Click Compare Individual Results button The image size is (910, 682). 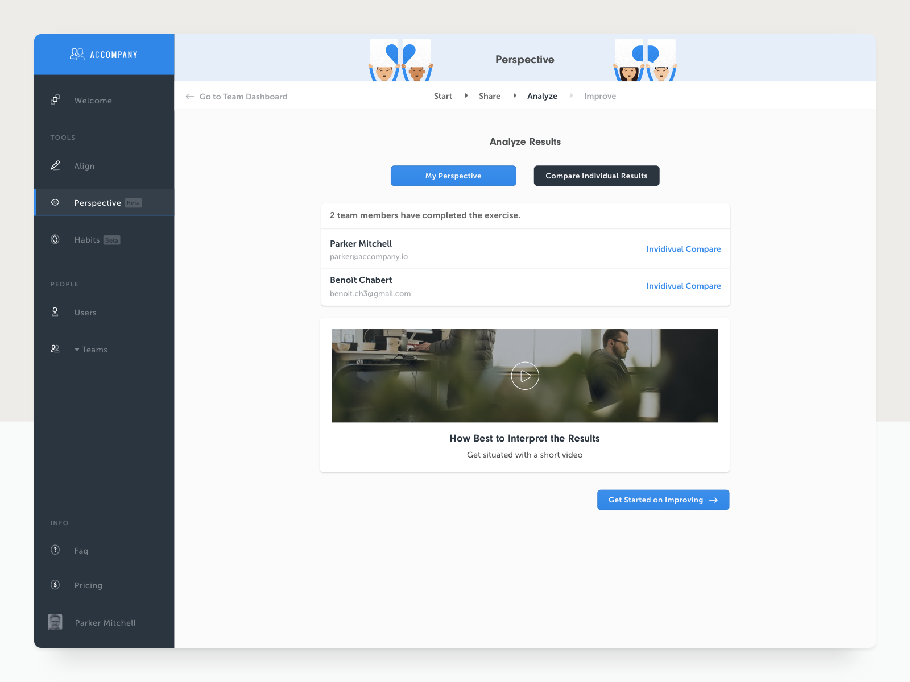tap(597, 176)
